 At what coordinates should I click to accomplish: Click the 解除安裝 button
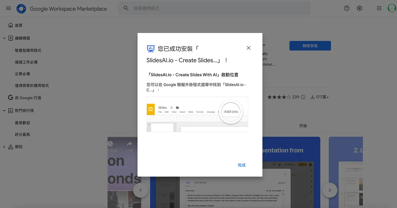click(x=310, y=46)
